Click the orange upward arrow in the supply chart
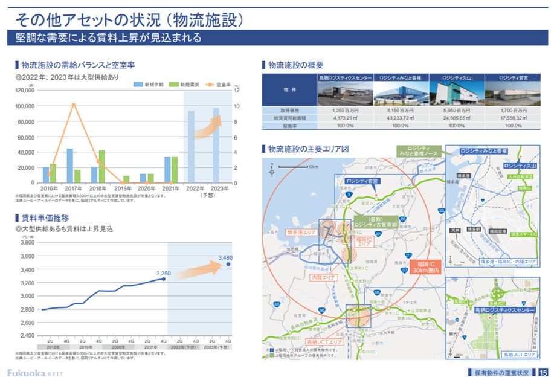 [x=208, y=129]
